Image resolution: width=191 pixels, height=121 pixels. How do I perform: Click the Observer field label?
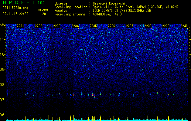[62, 3]
